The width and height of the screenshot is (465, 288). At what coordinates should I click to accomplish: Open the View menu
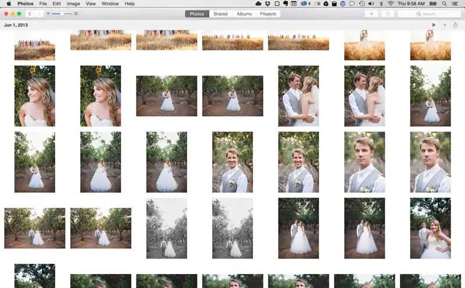point(91,3)
